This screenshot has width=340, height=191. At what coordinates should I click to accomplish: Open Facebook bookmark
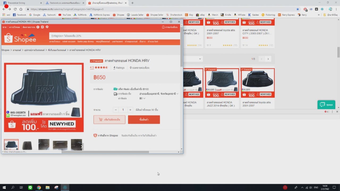pos(19,15)
